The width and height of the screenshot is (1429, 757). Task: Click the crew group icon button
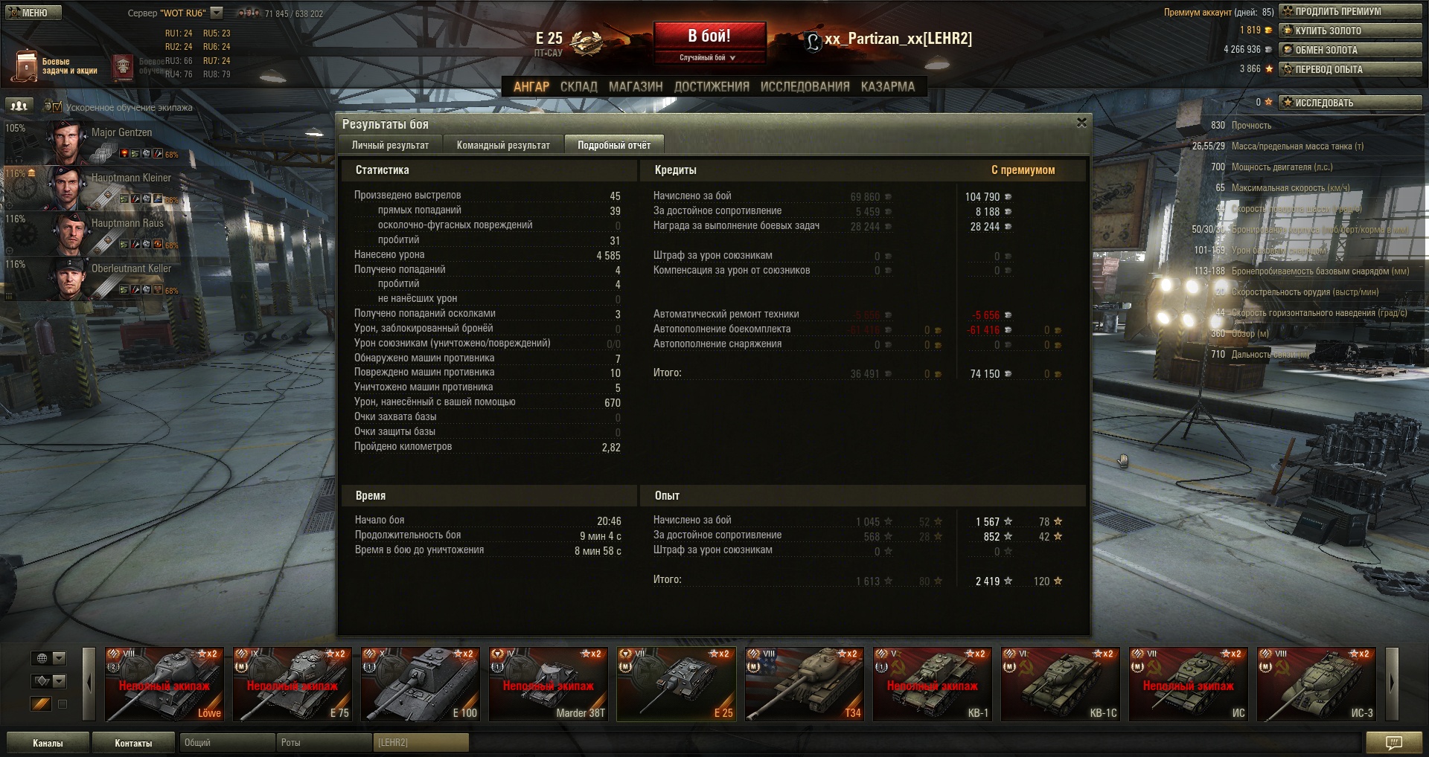20,106
